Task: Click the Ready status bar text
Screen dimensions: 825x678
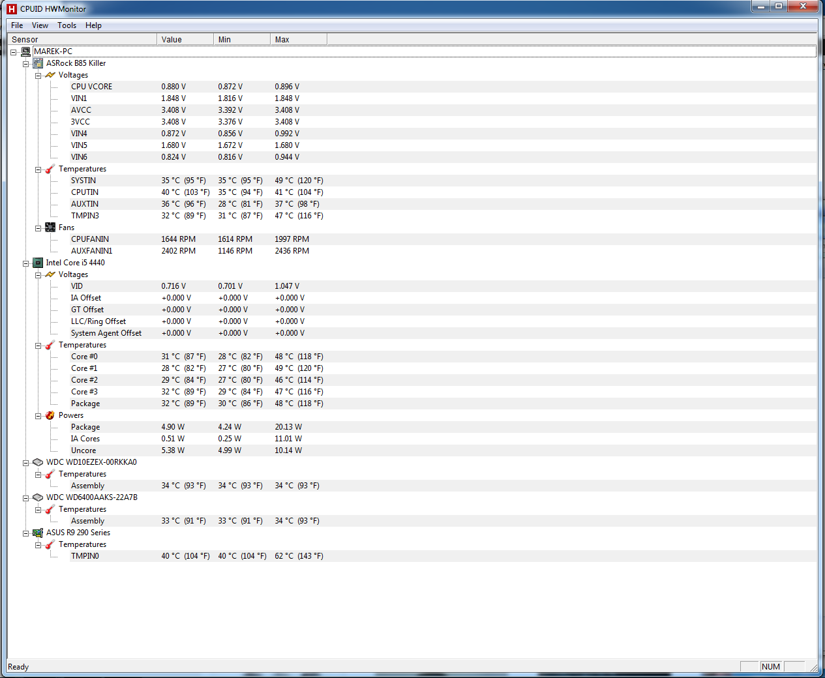Action: (x=18, y=667)
